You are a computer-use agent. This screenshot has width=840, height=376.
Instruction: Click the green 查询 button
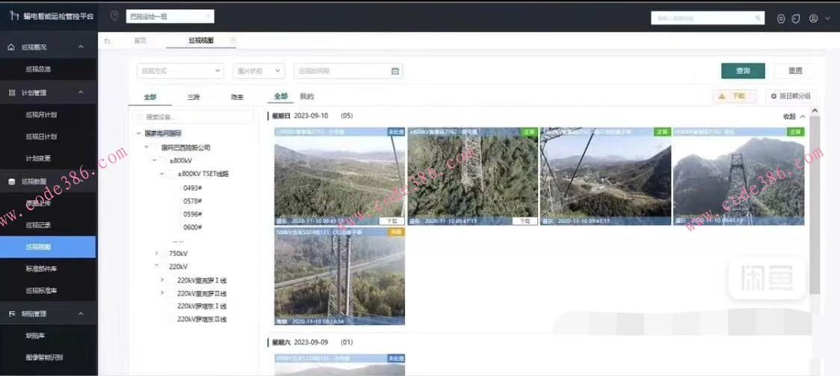click(743, 71)
